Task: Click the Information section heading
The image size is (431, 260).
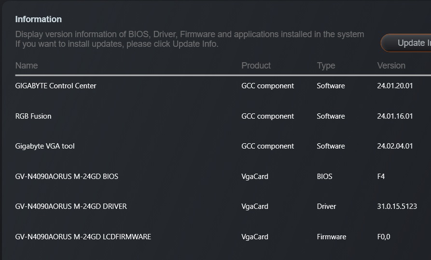Action: click(39, 19)
